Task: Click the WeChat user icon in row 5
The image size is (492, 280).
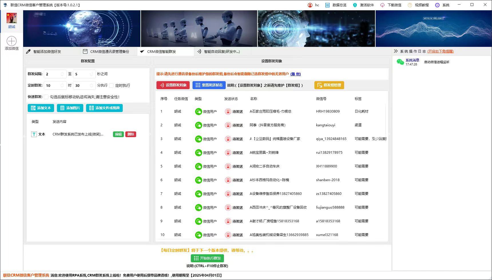Action: point(199,166)
